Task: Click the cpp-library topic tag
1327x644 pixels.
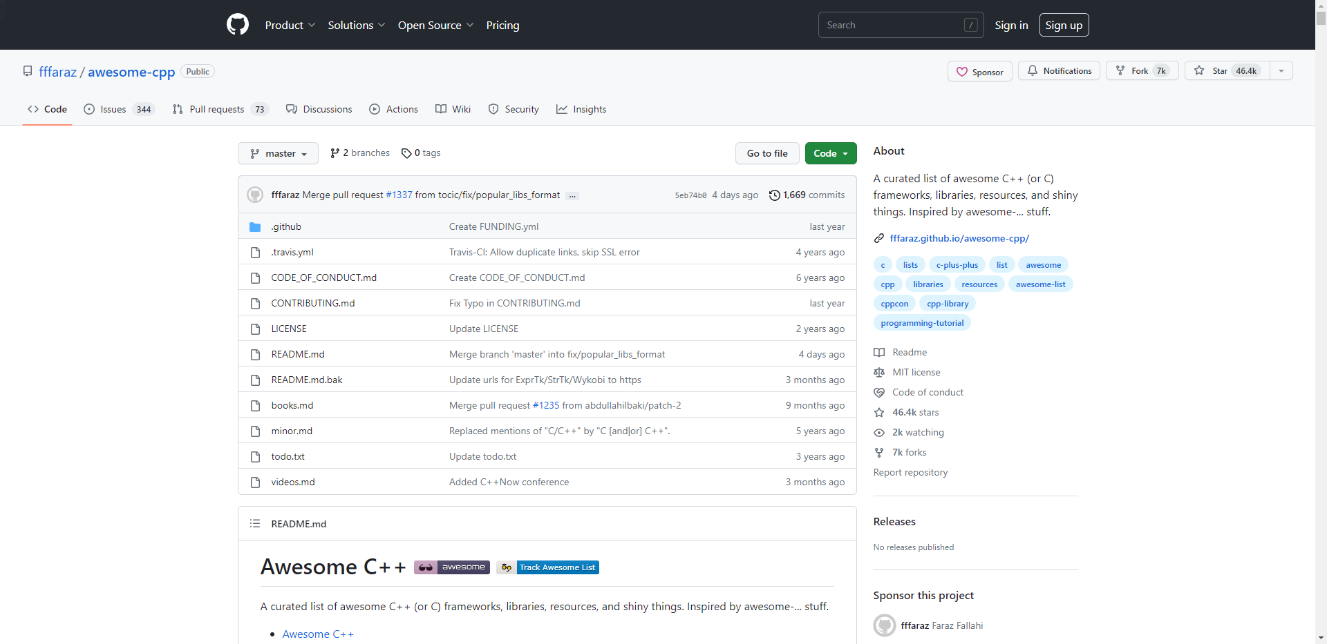Action: point(948,304)
